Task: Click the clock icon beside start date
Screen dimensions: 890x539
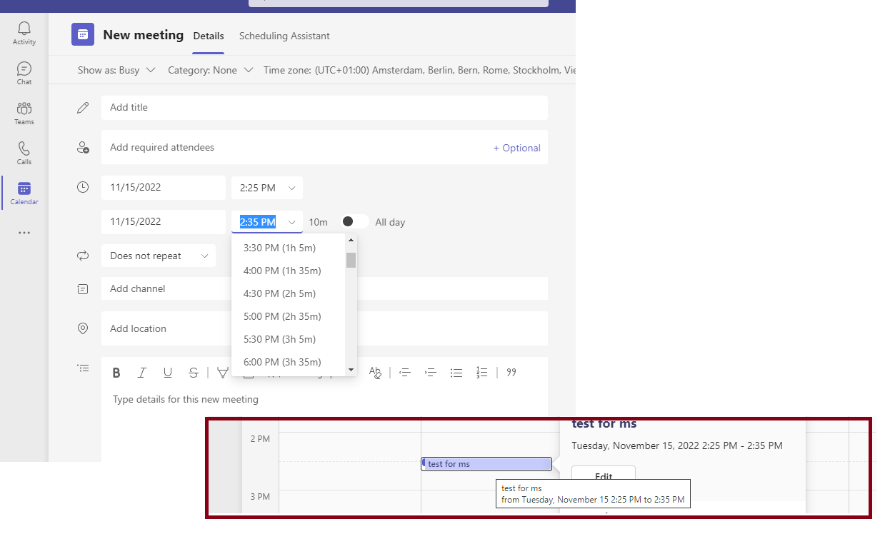Action: 83,188
